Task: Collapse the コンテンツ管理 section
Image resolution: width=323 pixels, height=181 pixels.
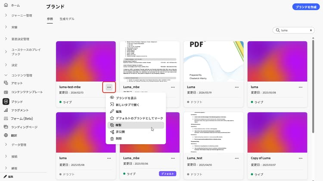Action: (6, 75)
